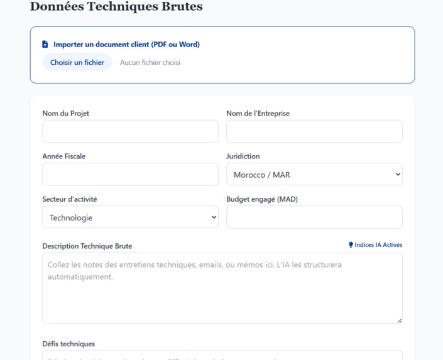The width and height of the screenshot is (443, 360).
Task: Click the Importer un document client heading
Action: coord(126,45)
